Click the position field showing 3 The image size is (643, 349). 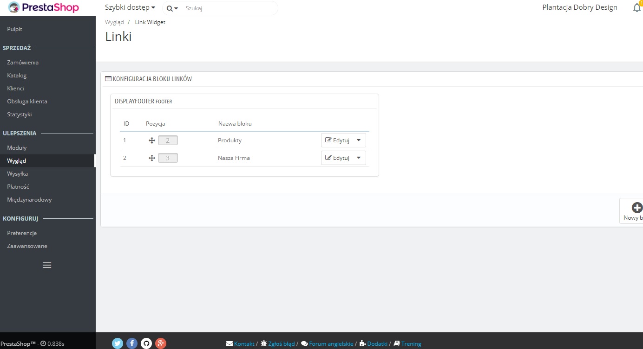[168, 158]
